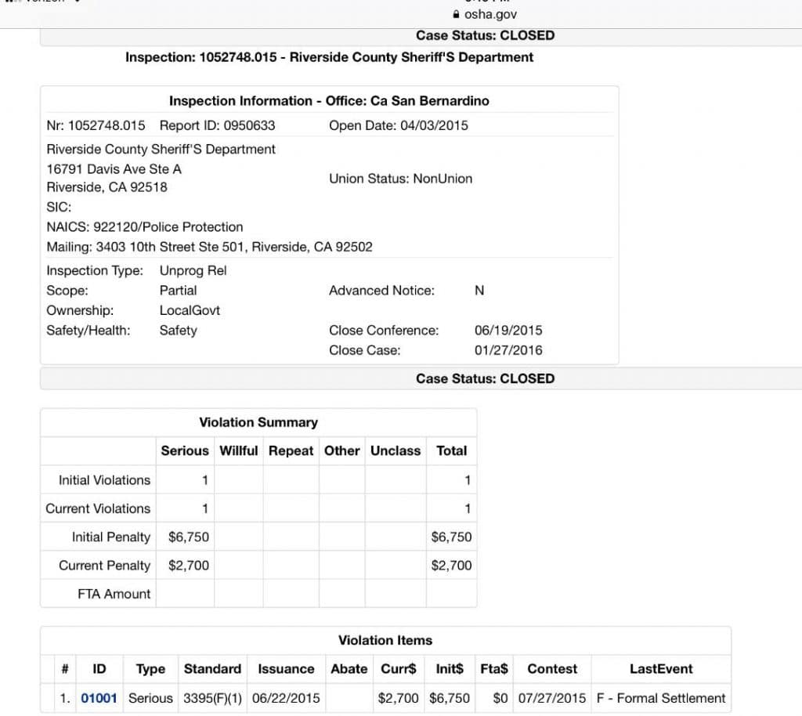802x716 pixels.
Task: Select the 3395(F)(1) standard cell
Action: click(212, 698)
